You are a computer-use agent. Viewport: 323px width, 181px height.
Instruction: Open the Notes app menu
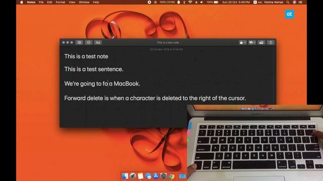[x=31, y=2]
